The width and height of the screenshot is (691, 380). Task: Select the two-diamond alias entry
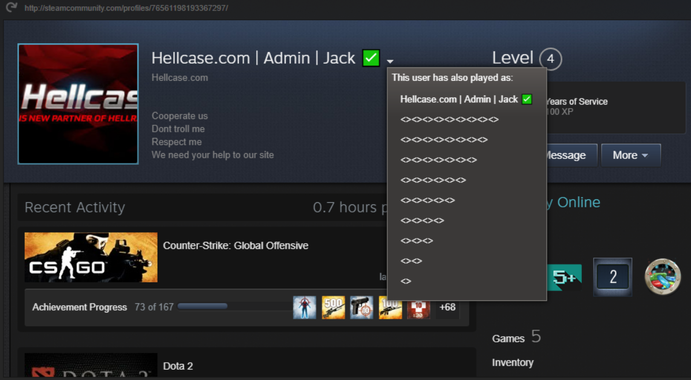411,261
